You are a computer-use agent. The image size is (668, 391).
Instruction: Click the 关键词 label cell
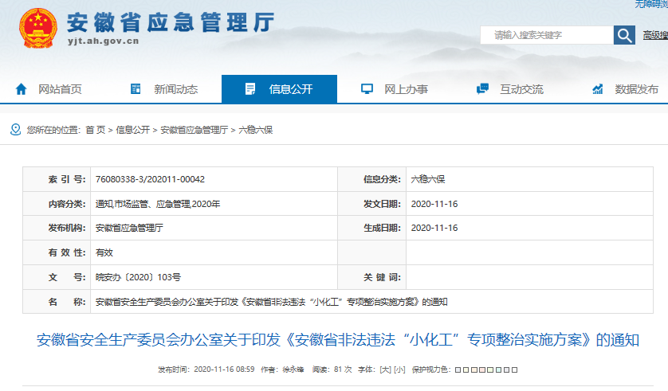pos(372,277)
